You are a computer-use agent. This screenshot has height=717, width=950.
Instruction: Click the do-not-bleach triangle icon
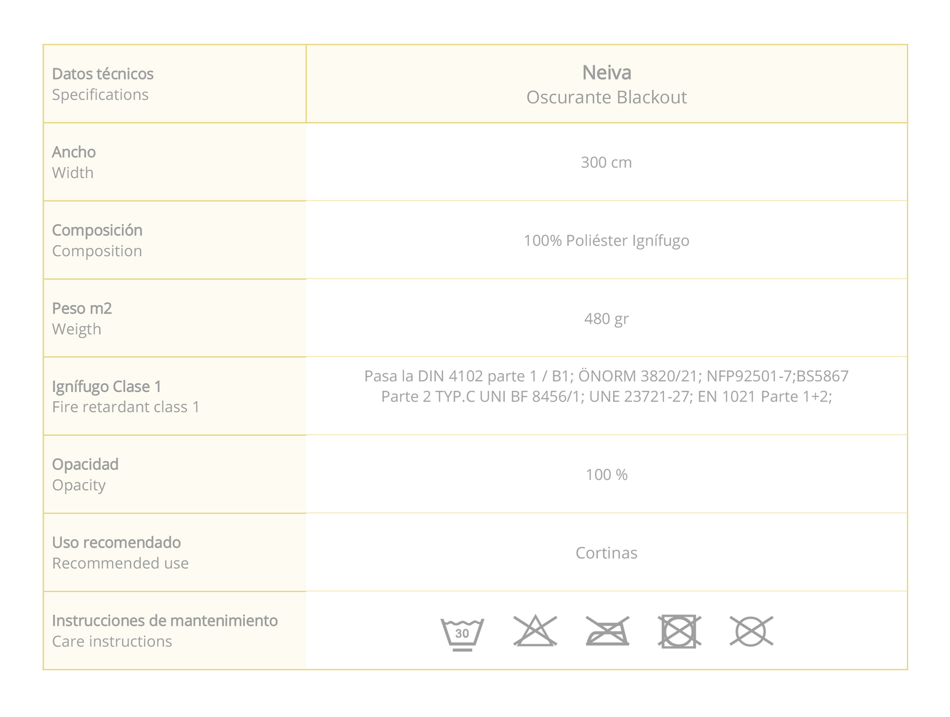pyautogui.click(x=535, y=631)
